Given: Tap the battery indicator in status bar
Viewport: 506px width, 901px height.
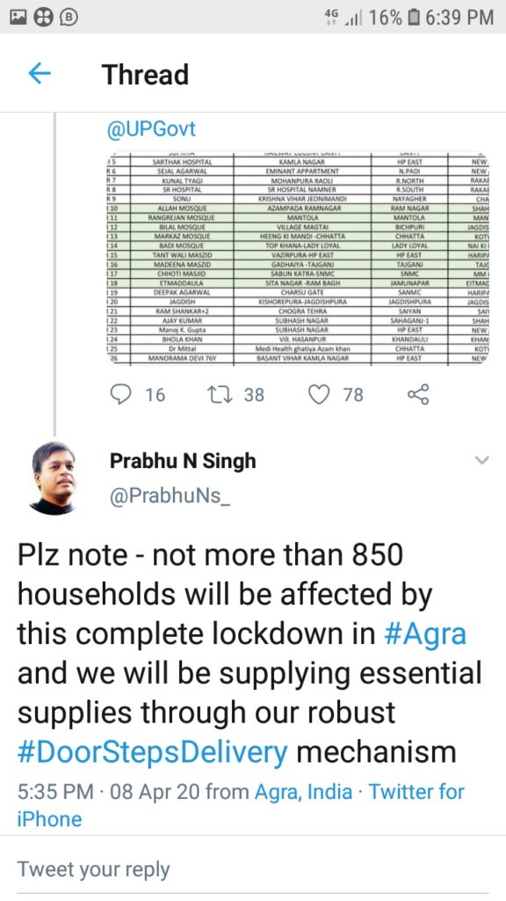Looking at the screenshot, I should pos(413,18).
